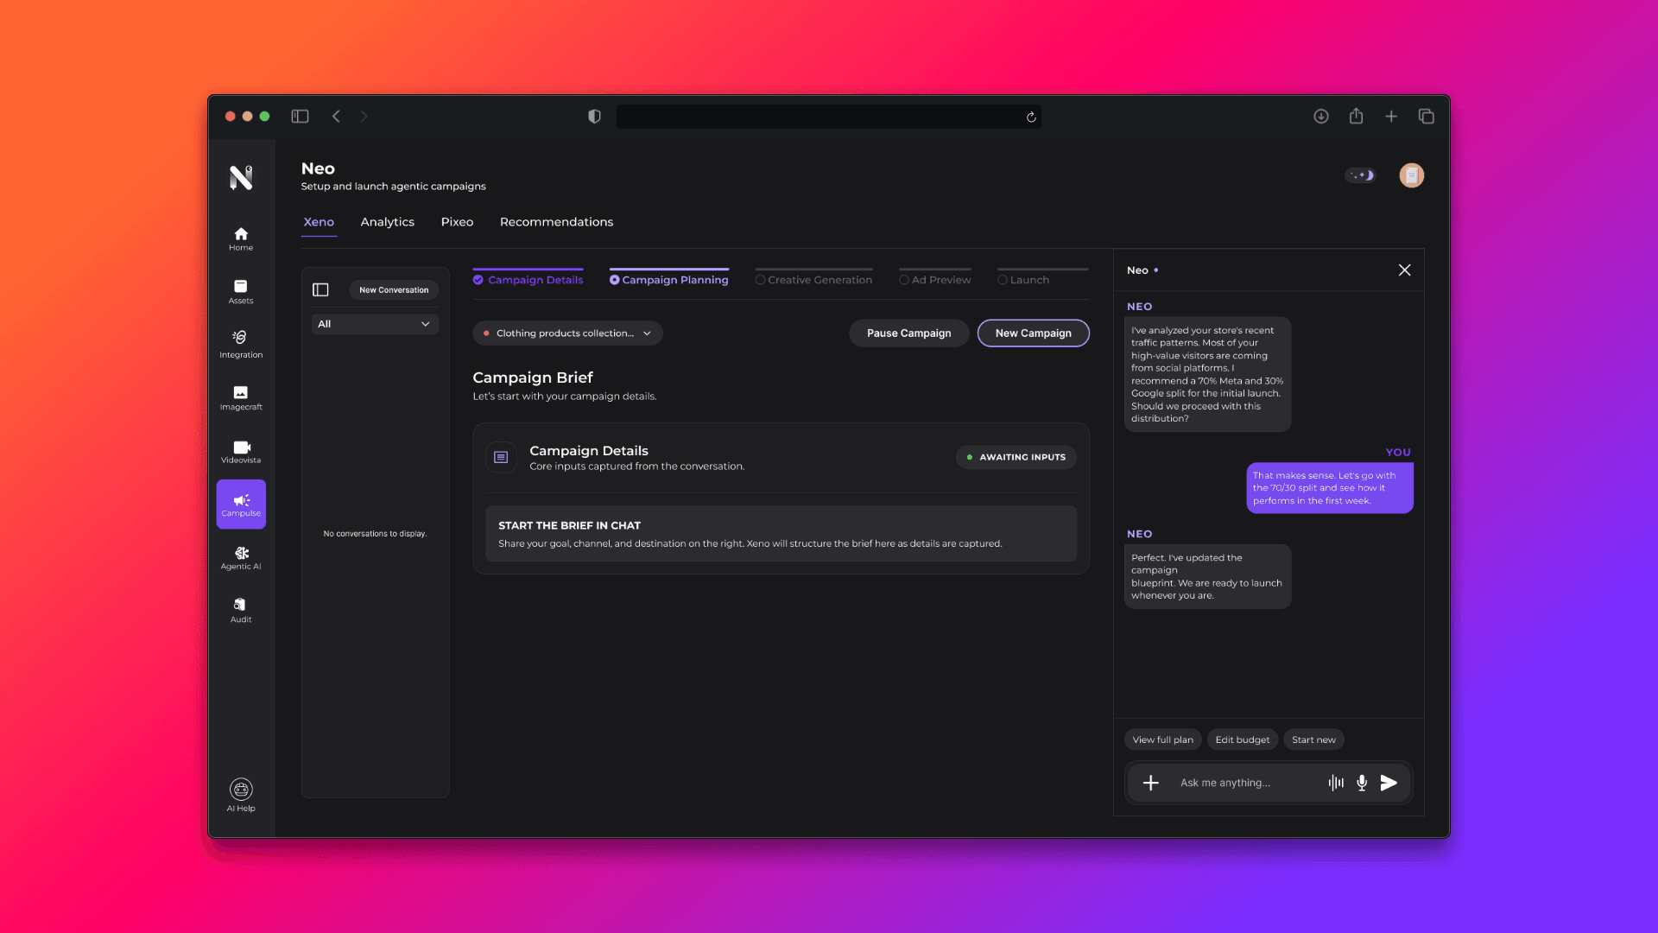1658x933 pixels.
Task: Open the Audit section
Action: pos(241,611)
